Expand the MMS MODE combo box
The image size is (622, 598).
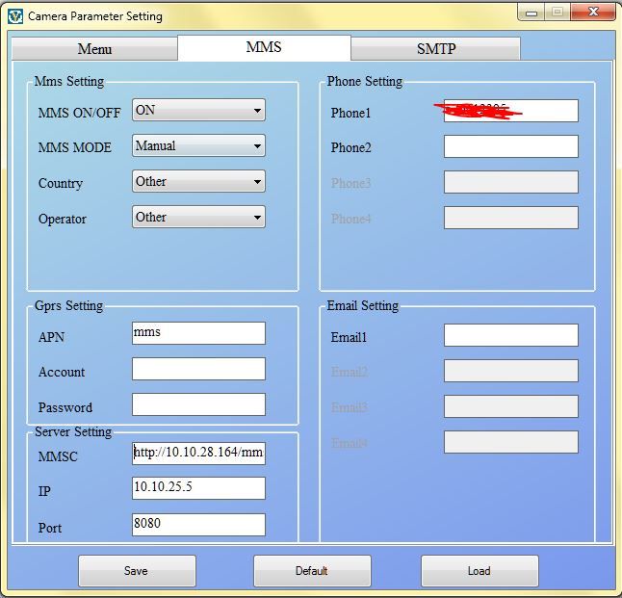pyautogui.click(x=198, y=145)
